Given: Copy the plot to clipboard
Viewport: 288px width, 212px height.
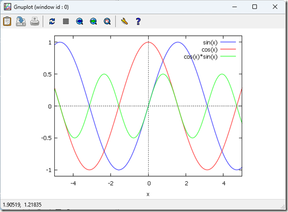Looking at the screenshot, I should (7, 21).
